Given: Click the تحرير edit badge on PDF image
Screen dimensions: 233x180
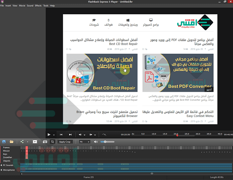Looking at the screenshot, I should [209, 90].
